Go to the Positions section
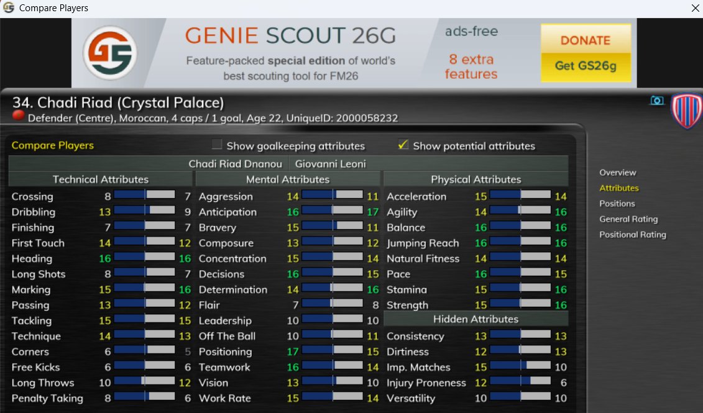703x413 pixels. [617, 203]
